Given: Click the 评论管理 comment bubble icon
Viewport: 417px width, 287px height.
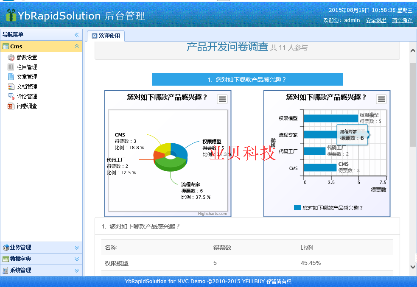Looking at the screenshot, I should click(11, 96).
